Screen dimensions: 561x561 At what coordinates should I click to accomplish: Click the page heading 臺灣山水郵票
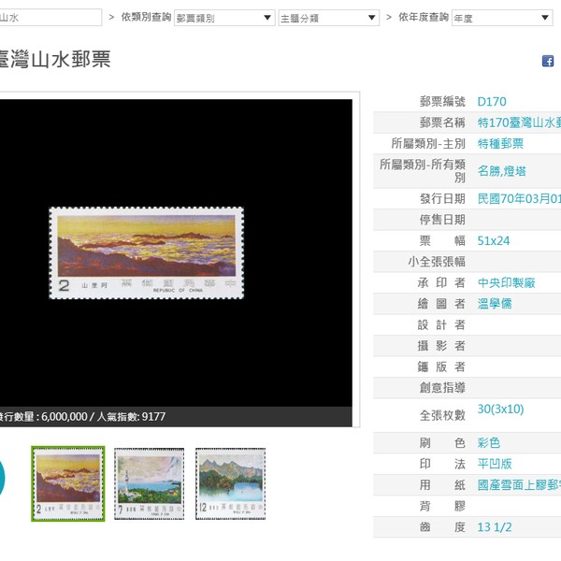click(x=55, y=59)
